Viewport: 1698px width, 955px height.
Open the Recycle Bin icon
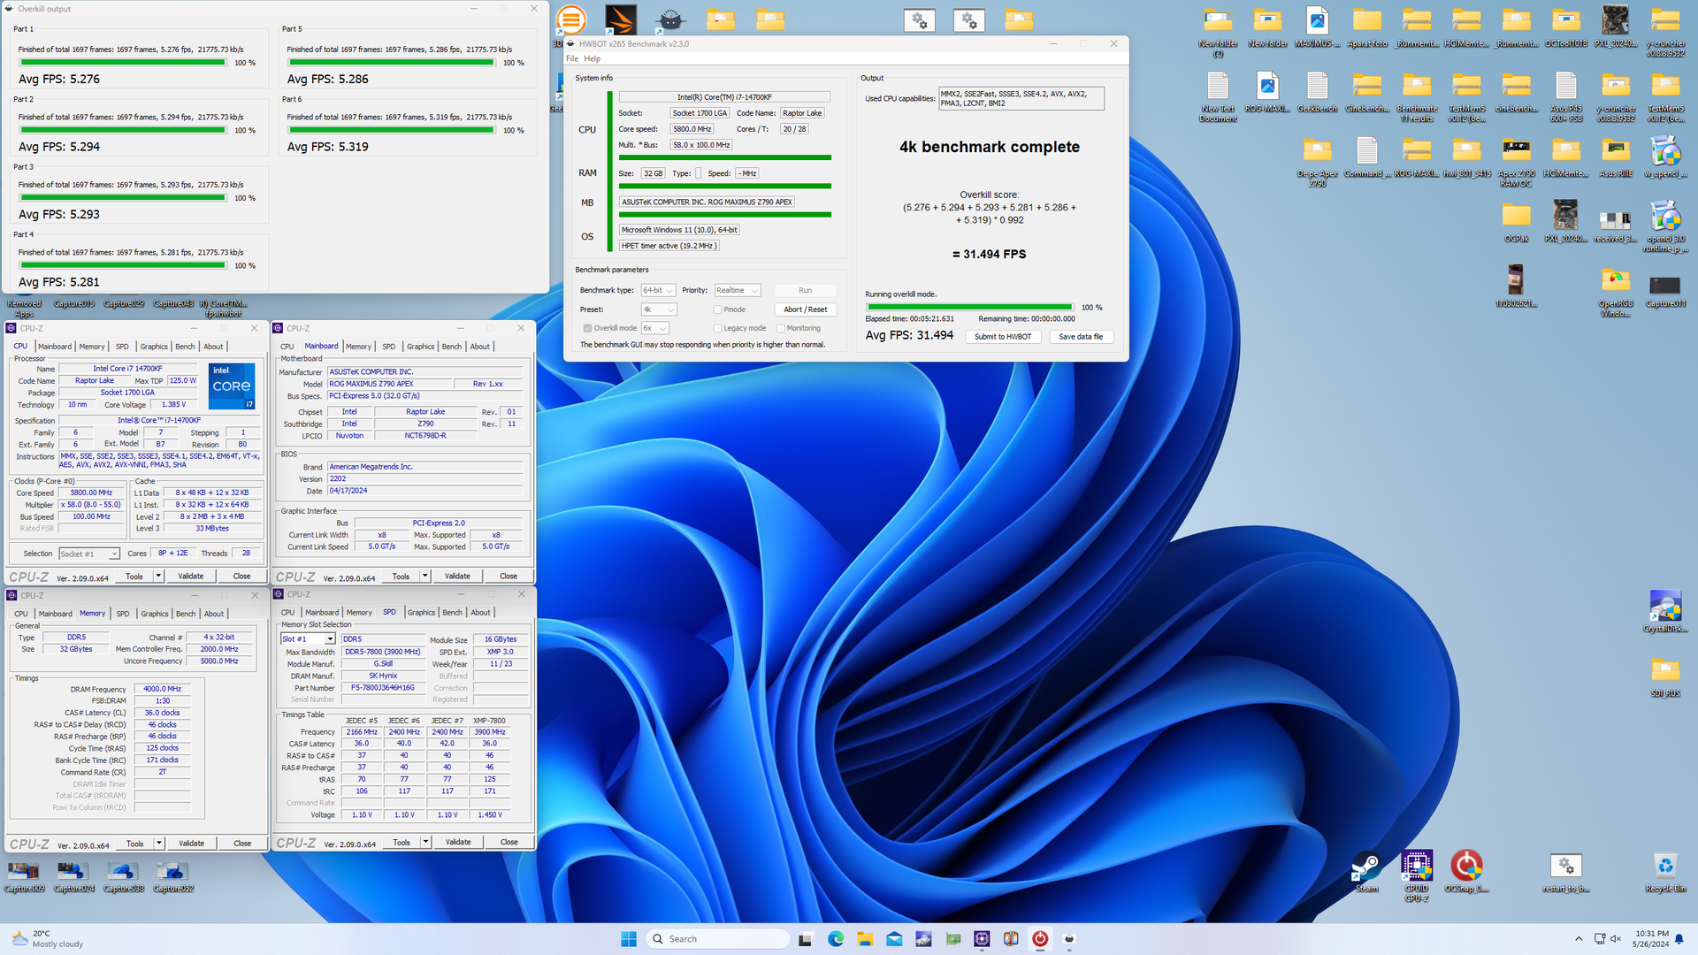coord(1665,871)
